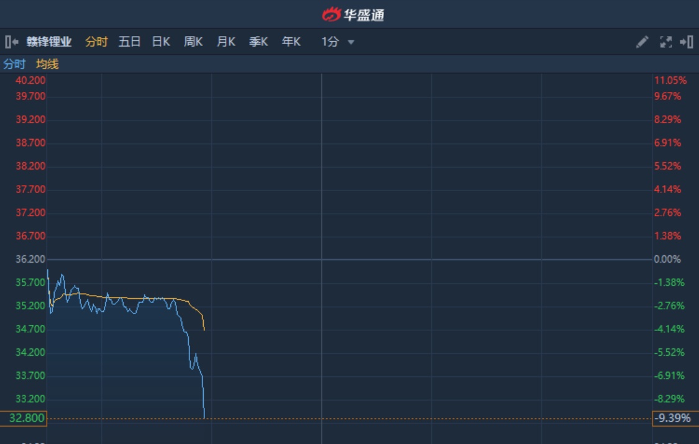Switch to 月K monthly candlestick tab
Screen dimensions: 699x444
tap(226, 42)
